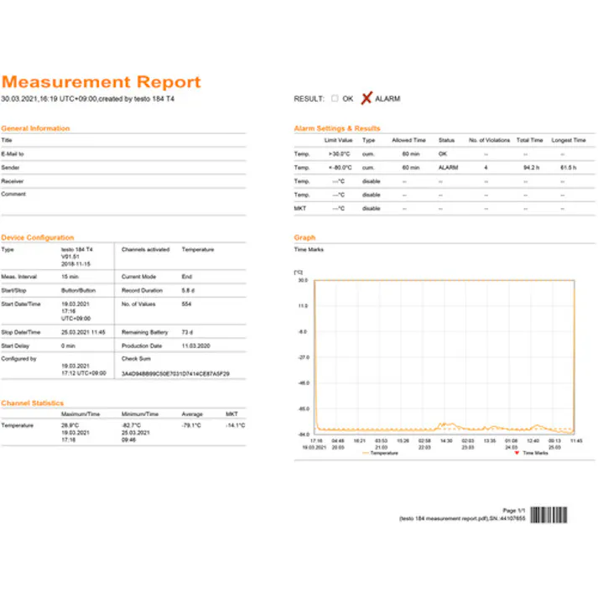The image size is (598, 598).
Task: Click the Limit Value column header
Action: (x=340, y=140)
